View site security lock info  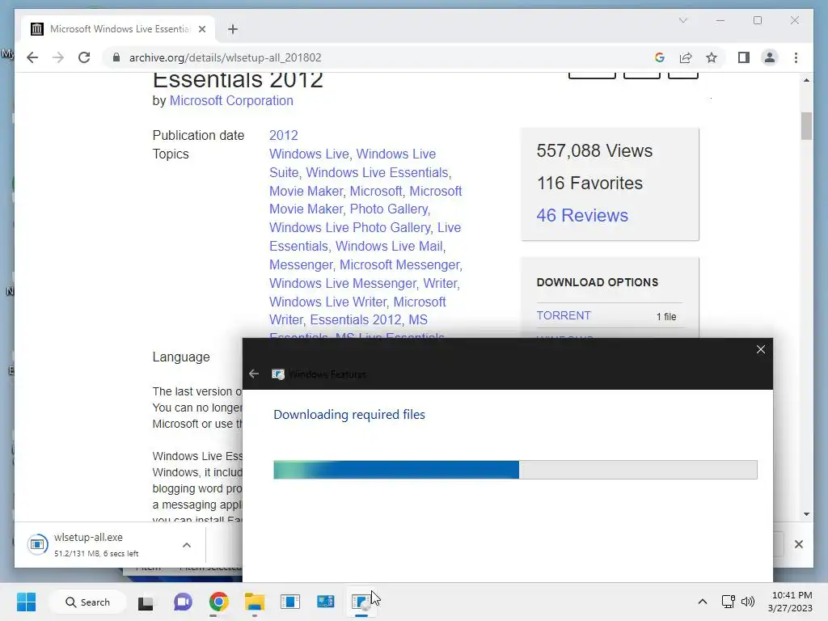(x=116, y=57)
